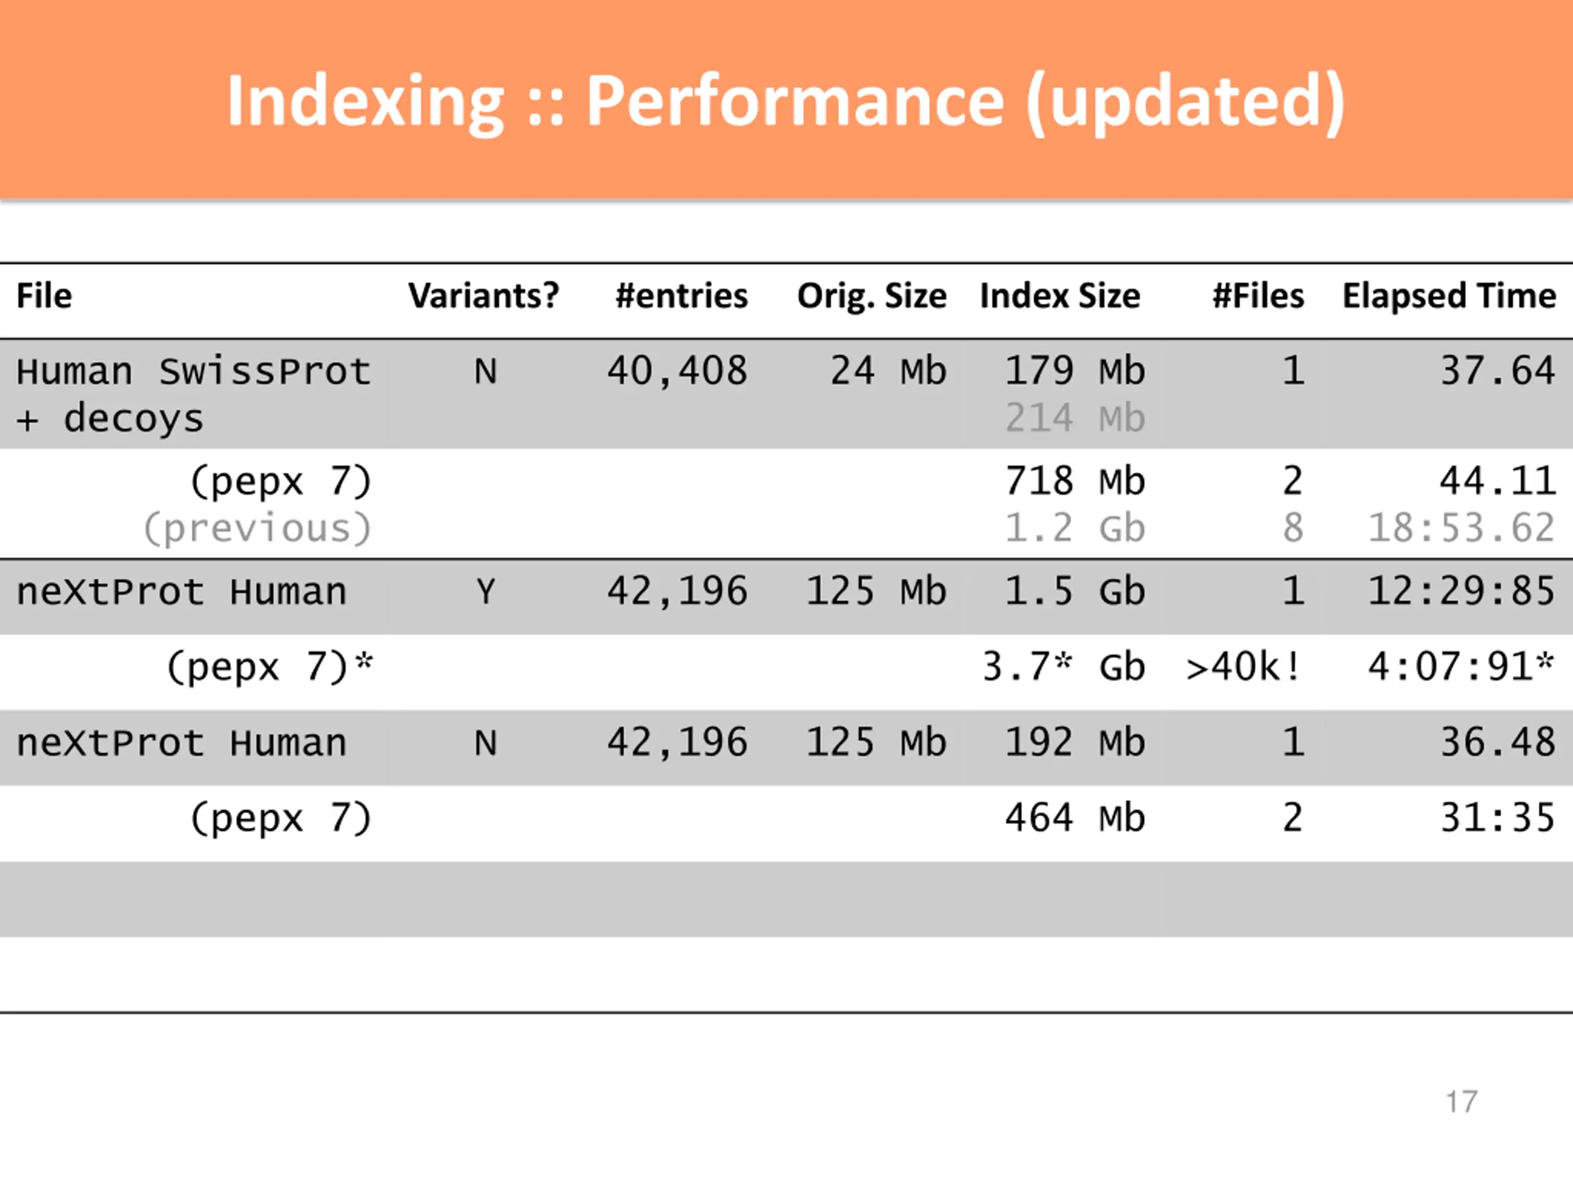This screenshot has width=1573, height=1180.
Task: Select the 'Elapsed Time' column header
Action: click(1449, 296)
